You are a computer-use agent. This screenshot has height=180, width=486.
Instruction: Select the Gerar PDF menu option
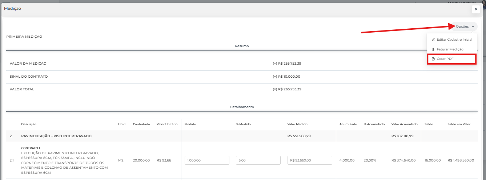click(445, 59)
